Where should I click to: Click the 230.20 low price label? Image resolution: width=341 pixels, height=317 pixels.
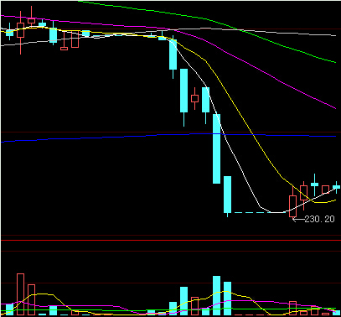pos(319,219)
